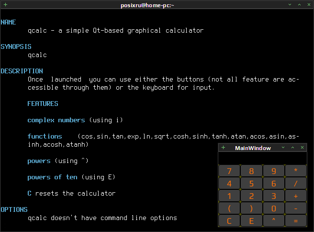
Task: Click the OPTIONS section heading
Action: pyautogui.click(x=14, y=210)
